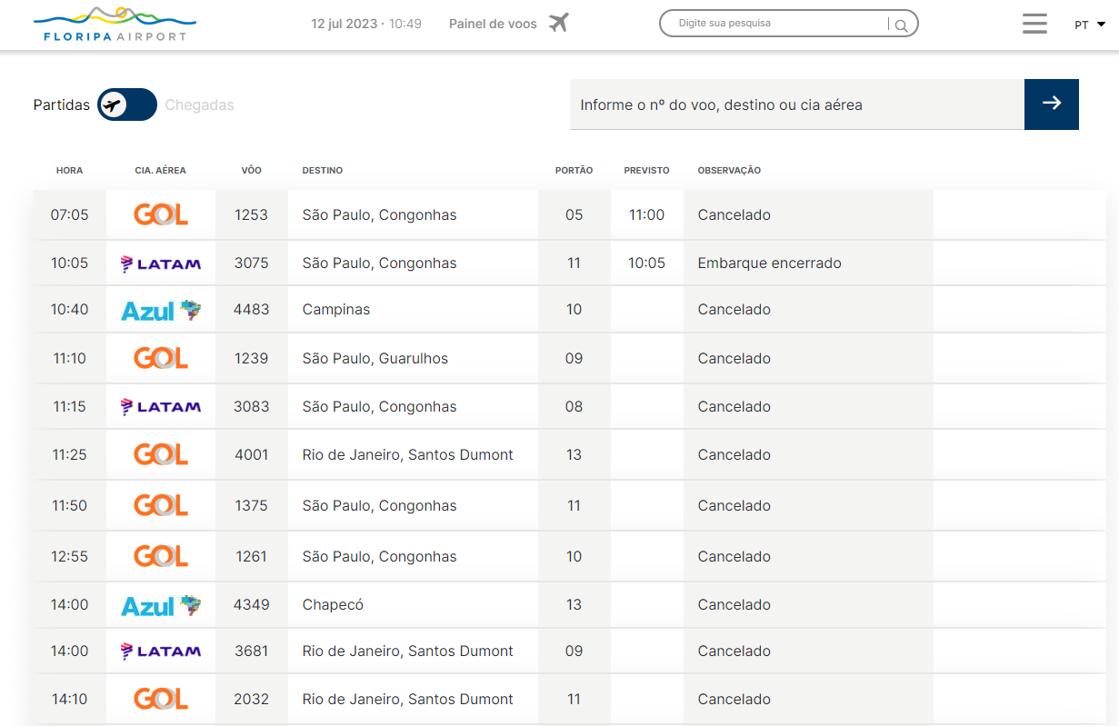Viewport: 1119px width, 726px height.
Task: Click the HORA column header
Action: [x=69, y=171]
